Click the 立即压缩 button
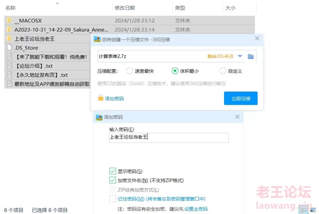This screenshot has width=319, height=214. (x=241, y=98)
